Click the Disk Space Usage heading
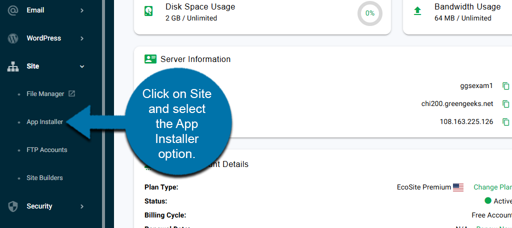 point(200,6)
